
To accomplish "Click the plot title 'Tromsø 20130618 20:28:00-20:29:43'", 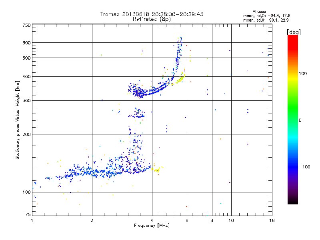I will tap(152, 14).
